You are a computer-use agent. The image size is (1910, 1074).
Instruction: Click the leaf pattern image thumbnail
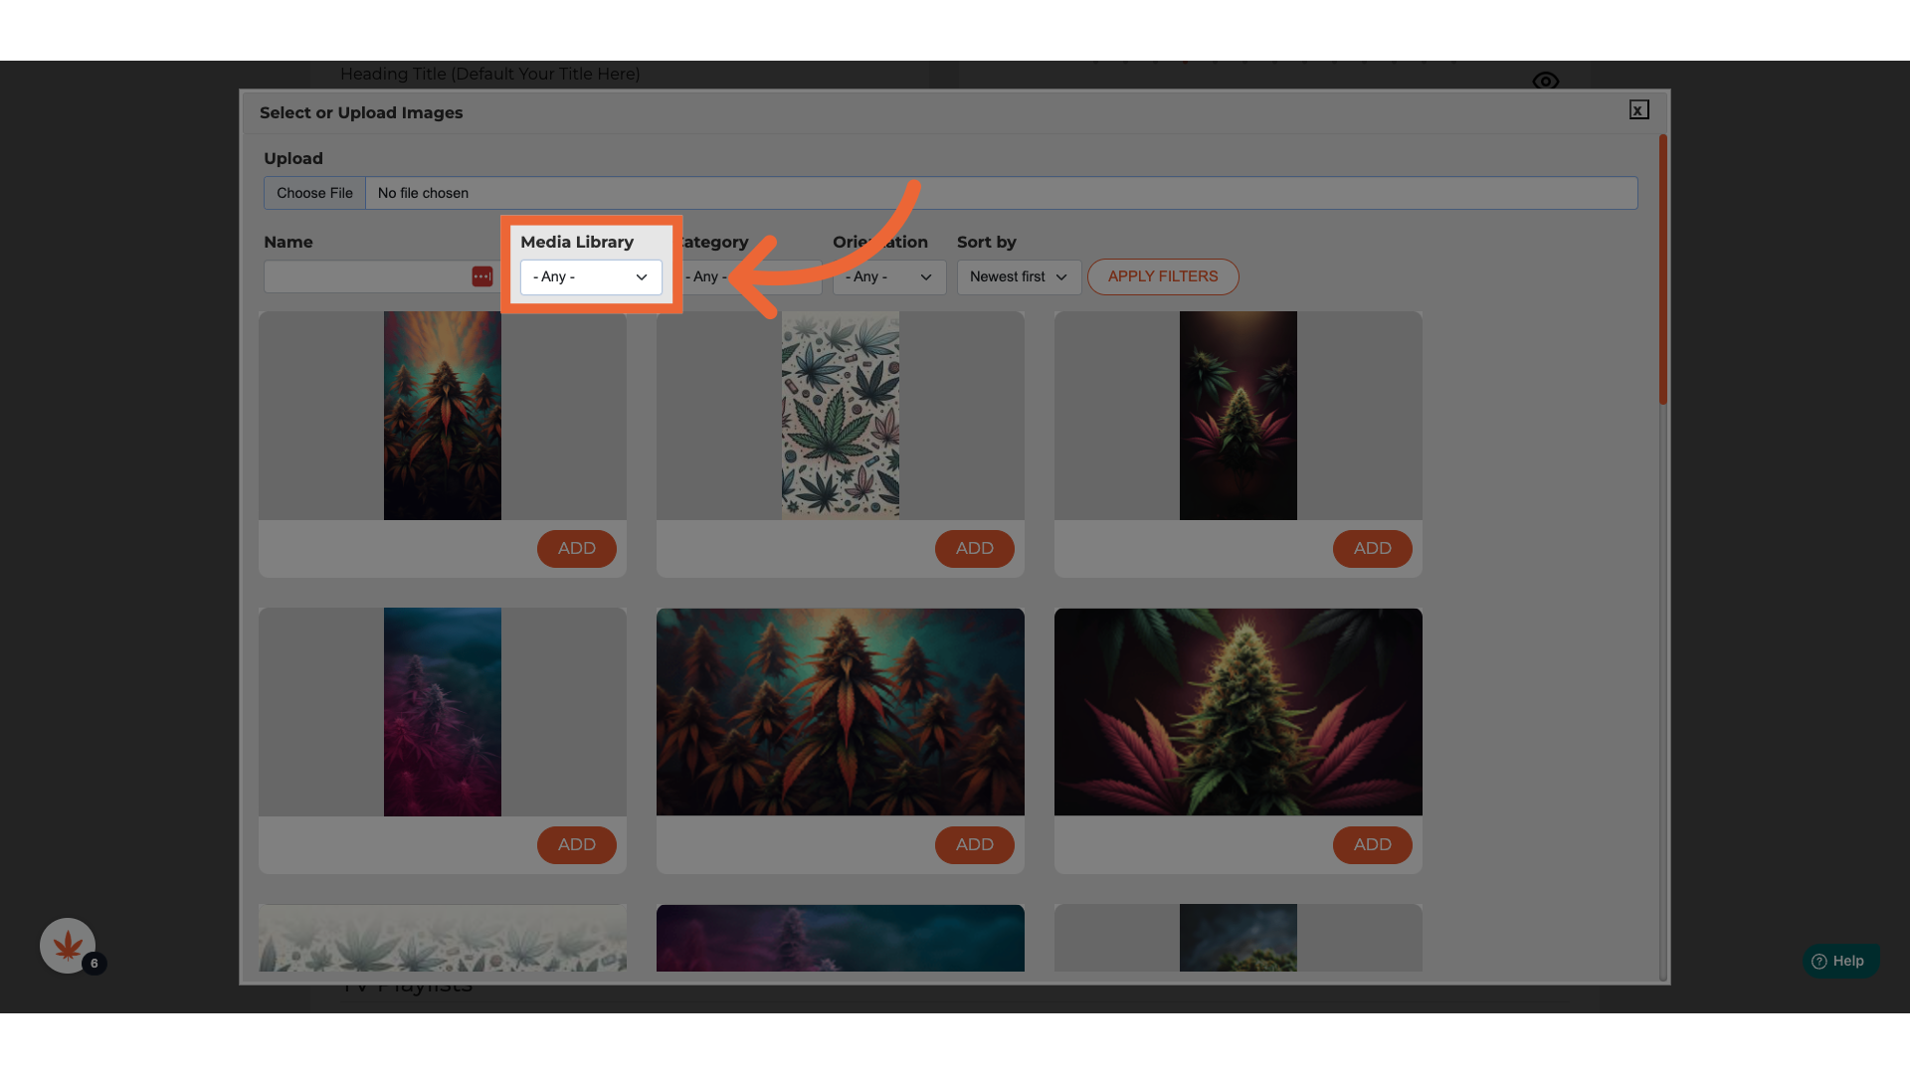coord(840,415)
